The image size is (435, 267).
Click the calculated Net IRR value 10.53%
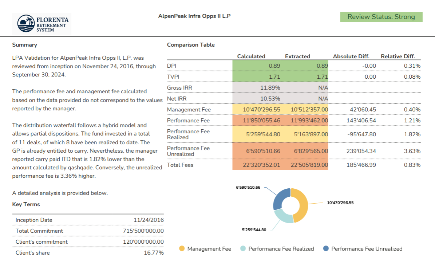[270, 98]
